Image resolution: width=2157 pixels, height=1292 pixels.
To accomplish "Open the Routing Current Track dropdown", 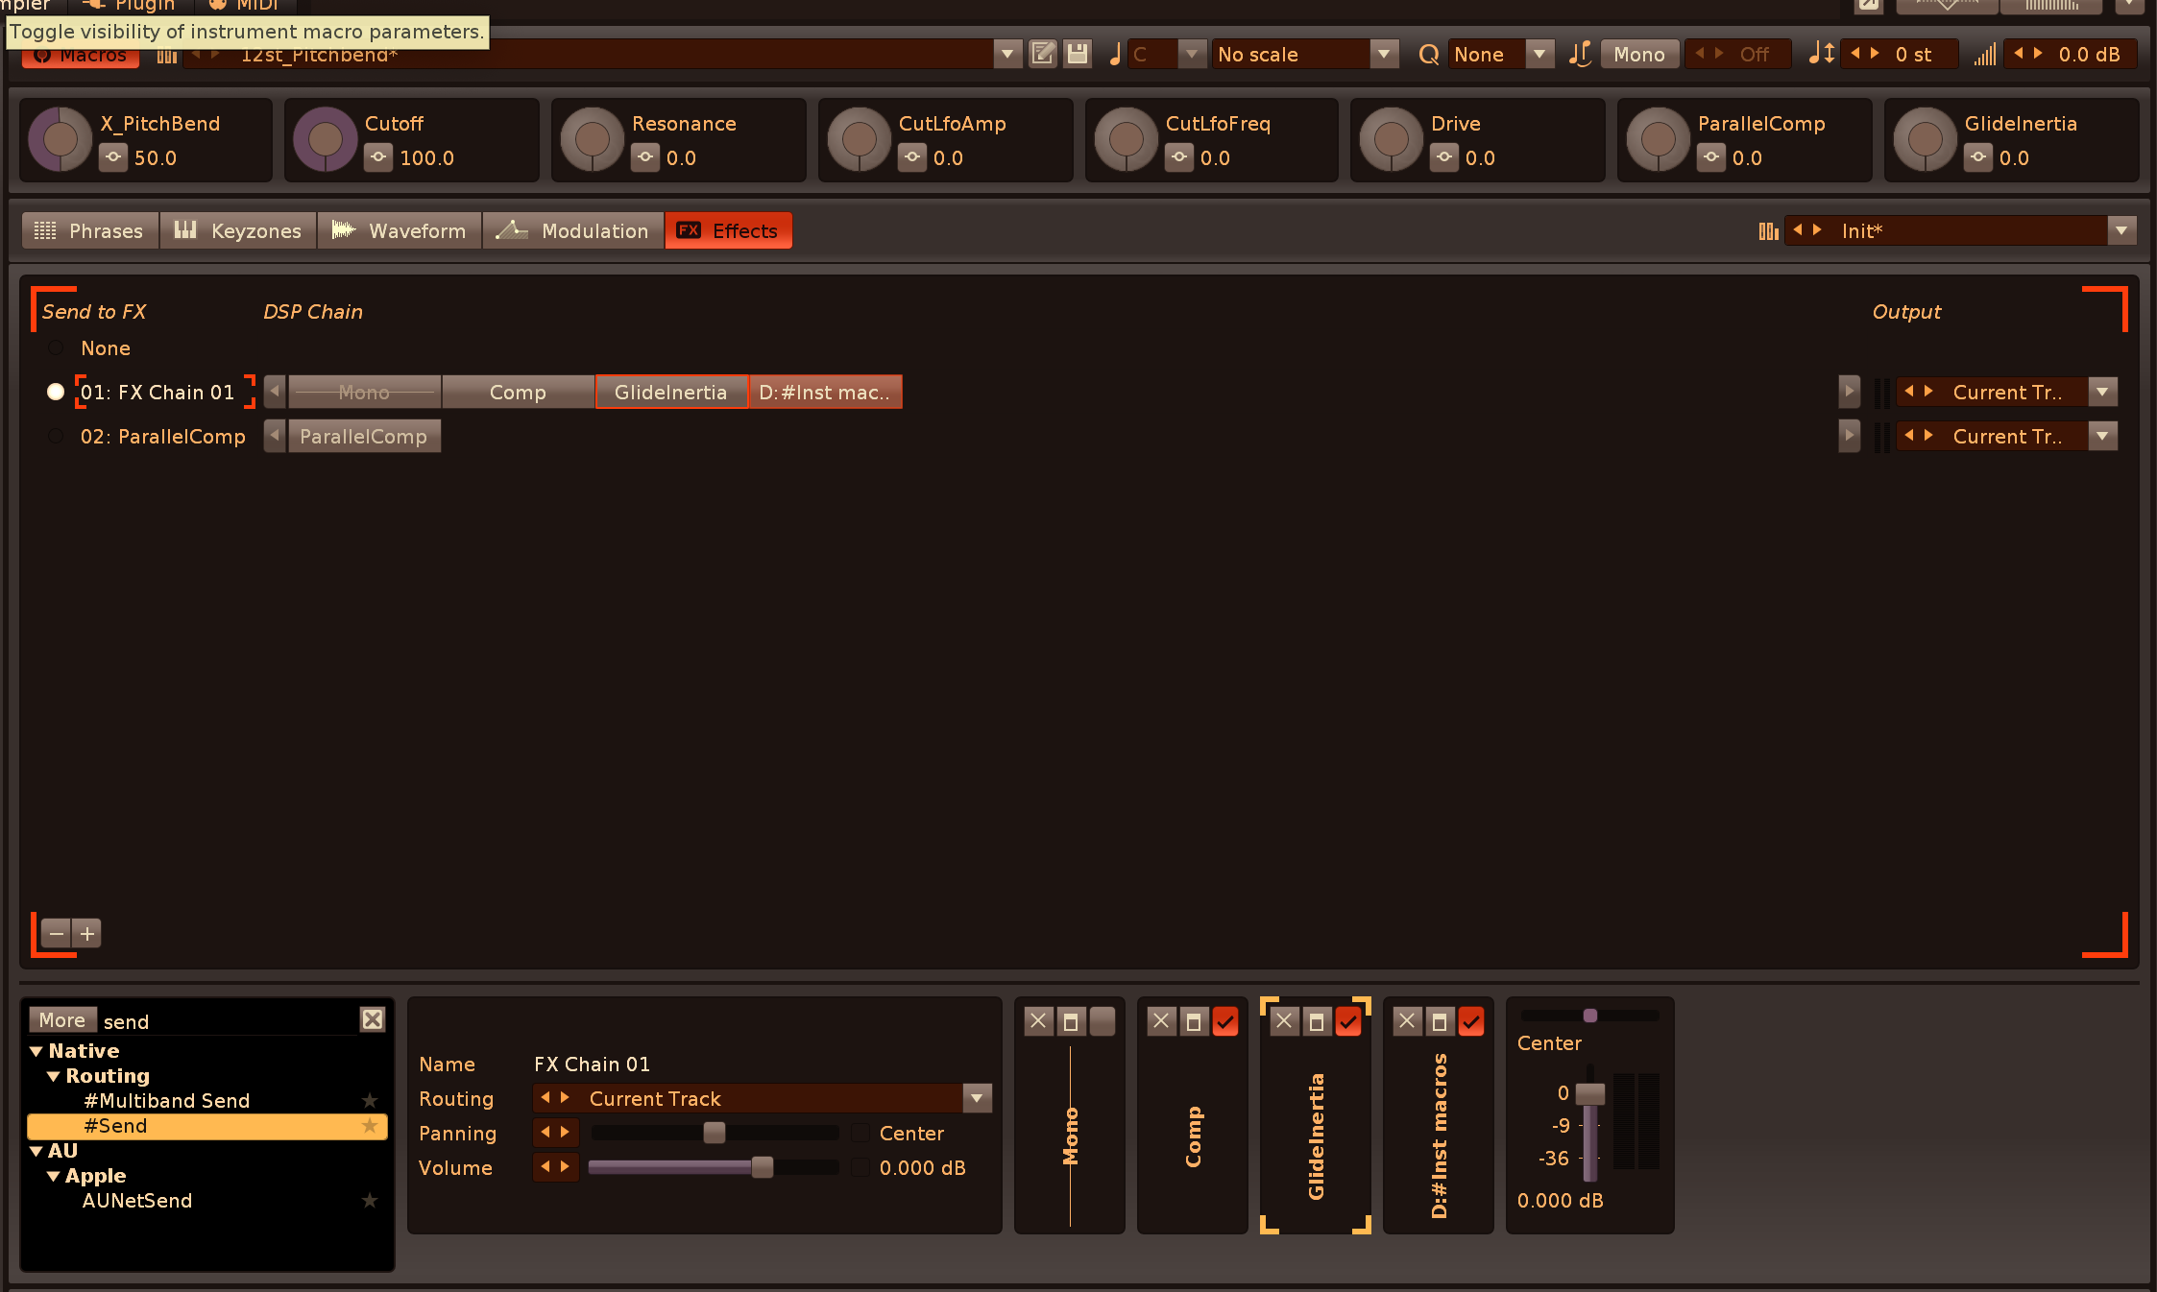I will tap(977, 1098).
